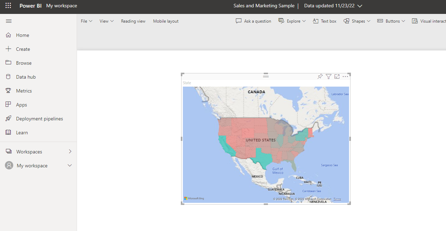Open the View menu

(x=107, y=21)
